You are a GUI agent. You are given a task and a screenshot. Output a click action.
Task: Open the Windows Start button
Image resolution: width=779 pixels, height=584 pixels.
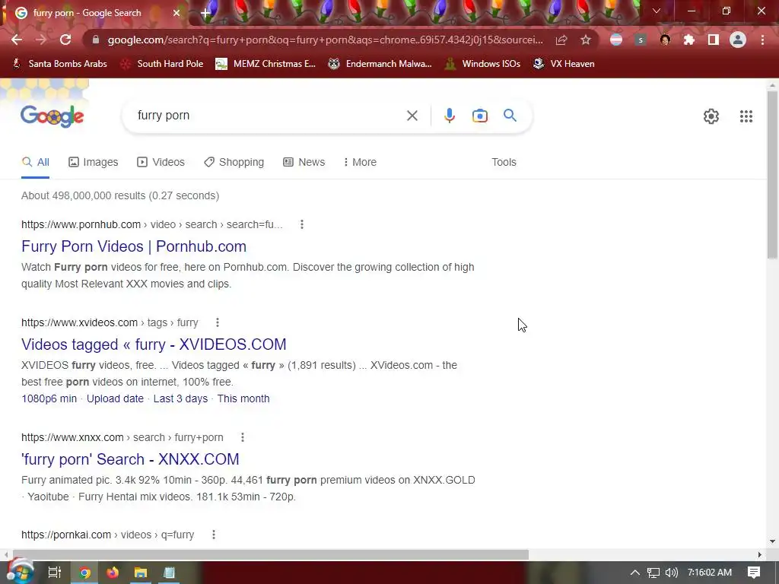click(20, 572)
